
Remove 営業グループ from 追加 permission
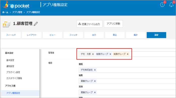pyautogui.click(x=95, y=92)
